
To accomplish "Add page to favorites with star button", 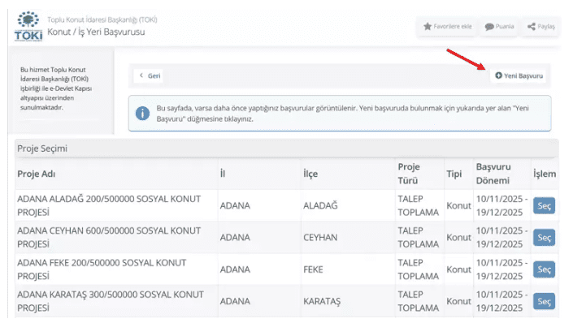I will coord(447,27).
